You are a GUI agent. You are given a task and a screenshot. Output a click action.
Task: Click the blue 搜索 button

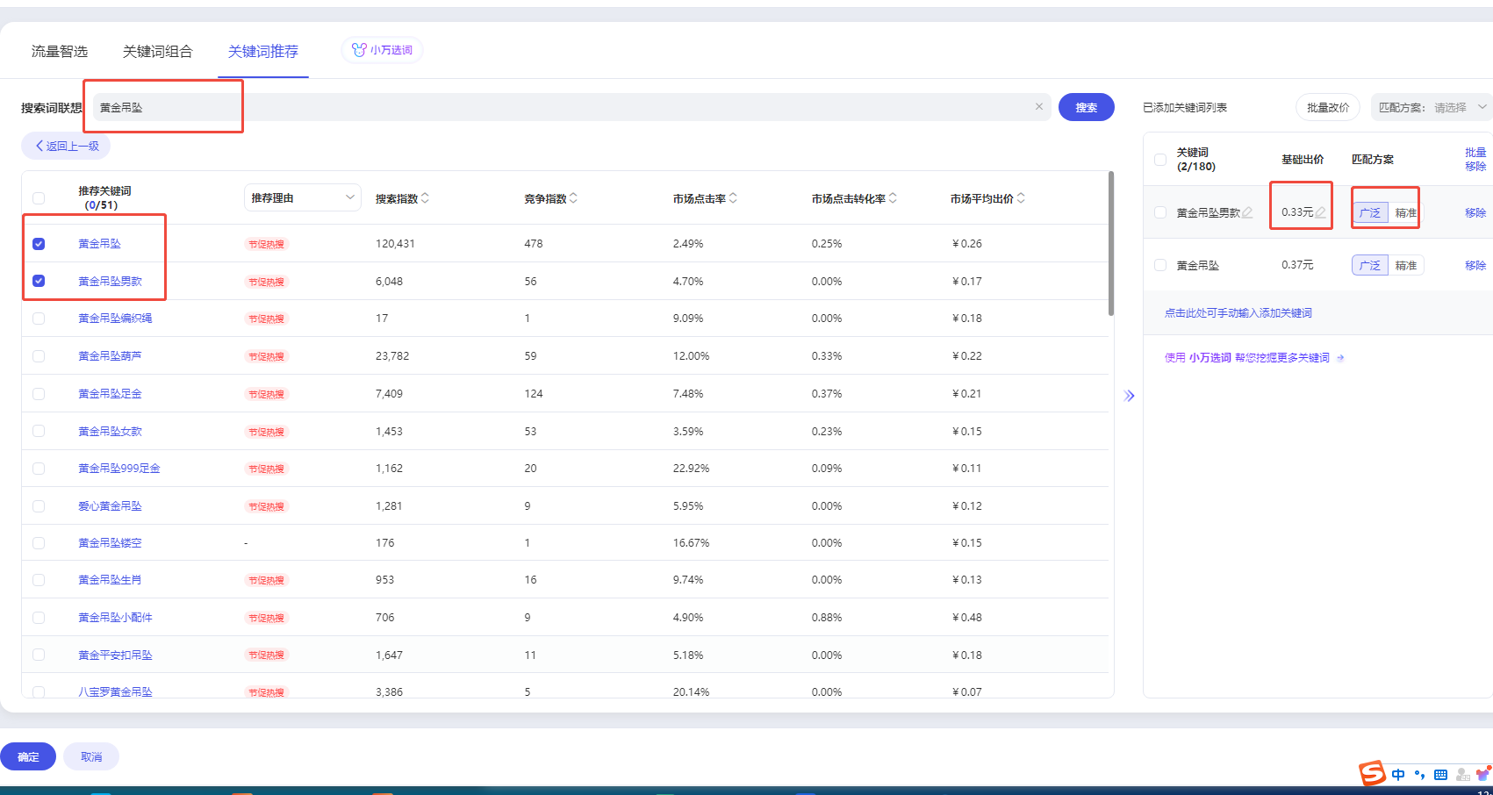[x=1086, y=107]
